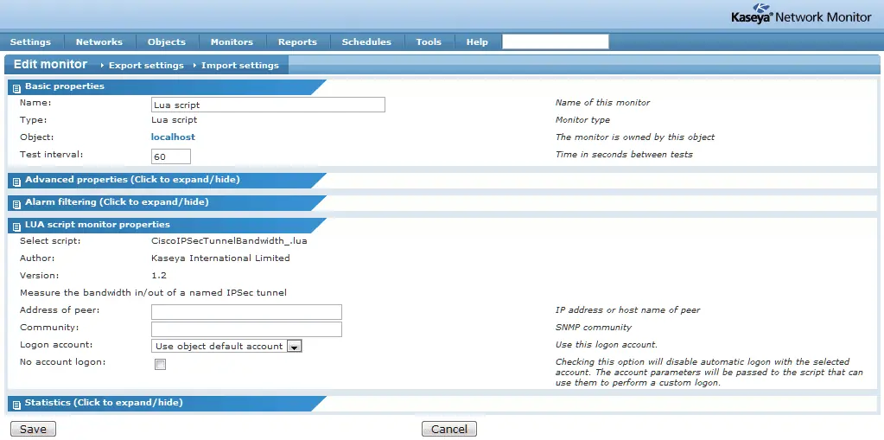
Task: Toggle the No account logon checkbox
Action: tap(161, 365)
